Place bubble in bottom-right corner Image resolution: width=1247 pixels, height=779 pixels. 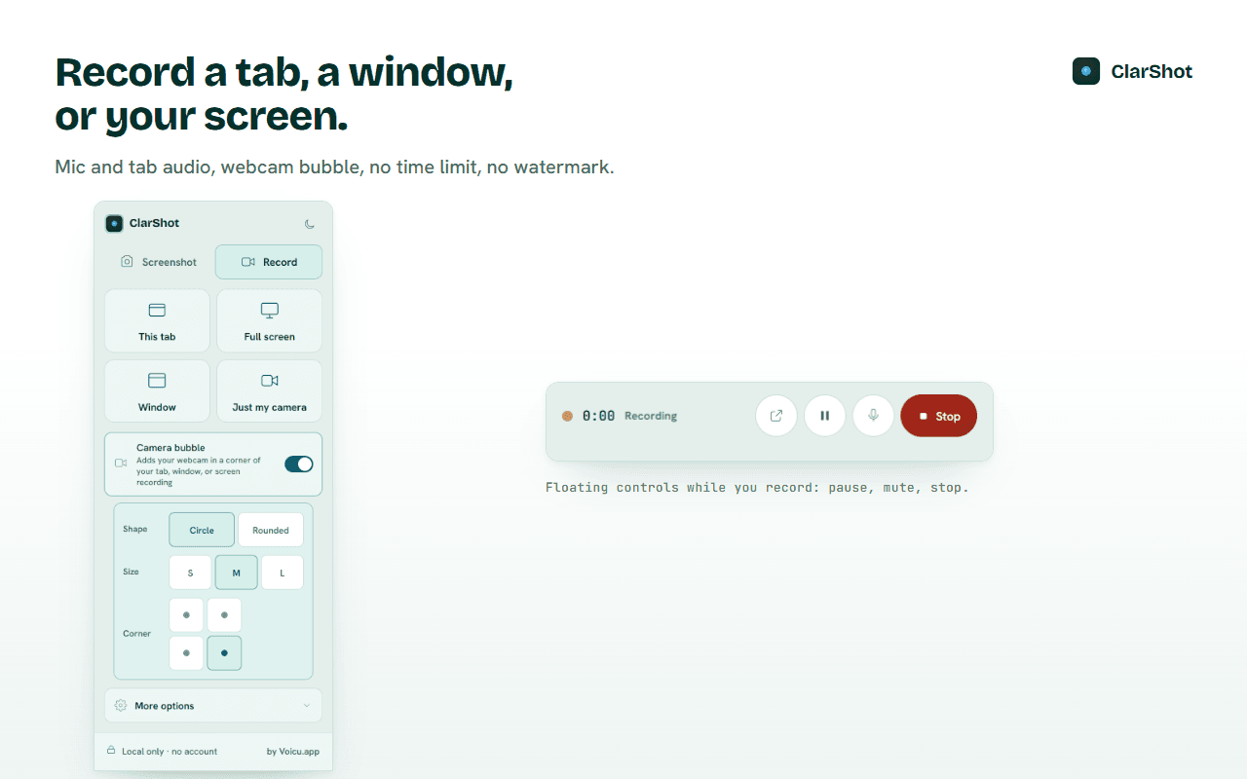pos(224,653)
